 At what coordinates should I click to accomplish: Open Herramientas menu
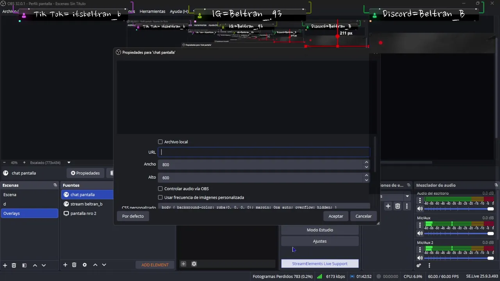point(152,11)
